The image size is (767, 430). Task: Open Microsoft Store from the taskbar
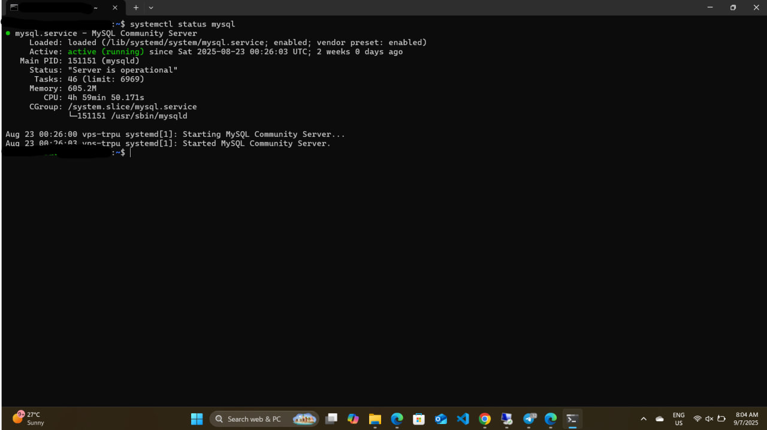[419, 419]
